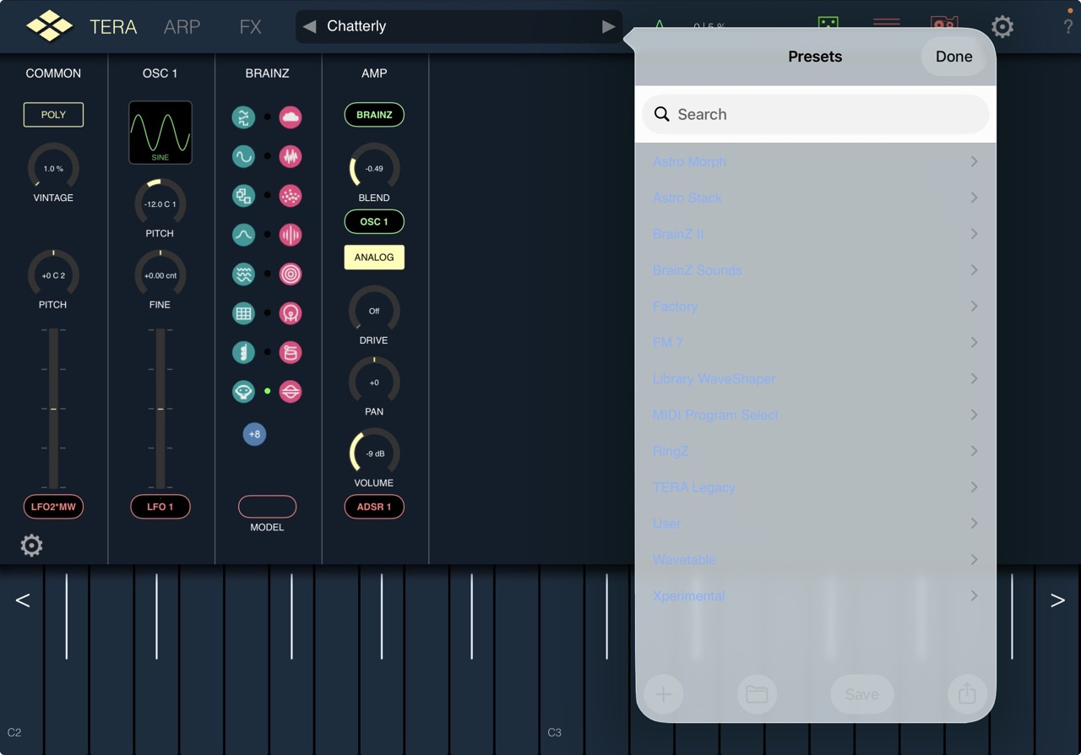Open help with the question mark icon
This screenshot has width=1081, height=755.
tap(1068, 27)
